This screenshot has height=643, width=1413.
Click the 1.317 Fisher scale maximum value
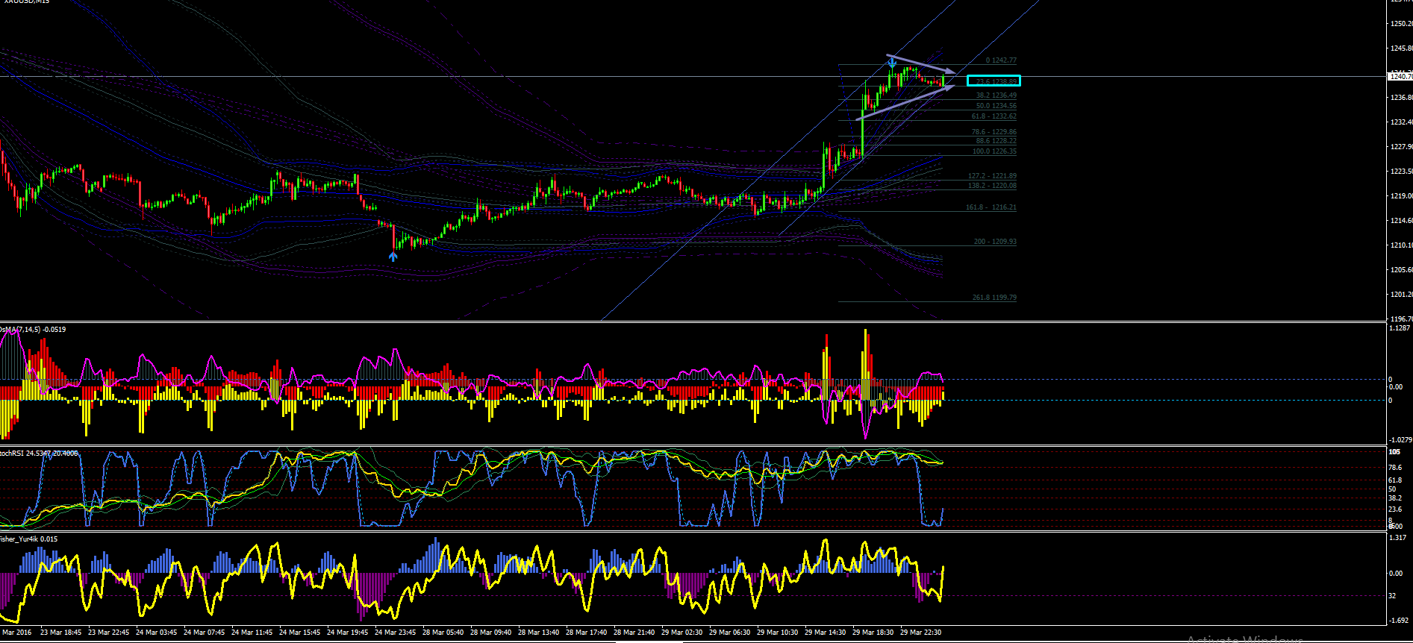[1397, 538]
